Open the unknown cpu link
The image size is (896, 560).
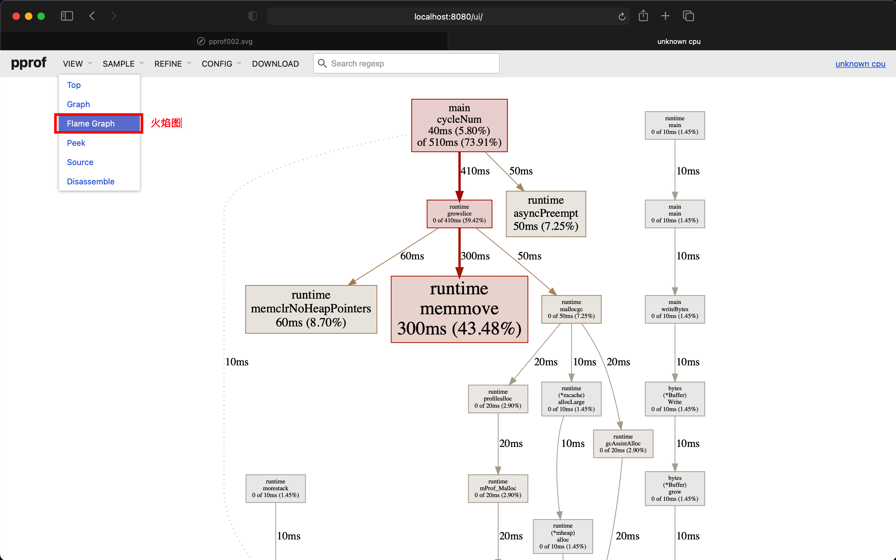click(860, 64)
